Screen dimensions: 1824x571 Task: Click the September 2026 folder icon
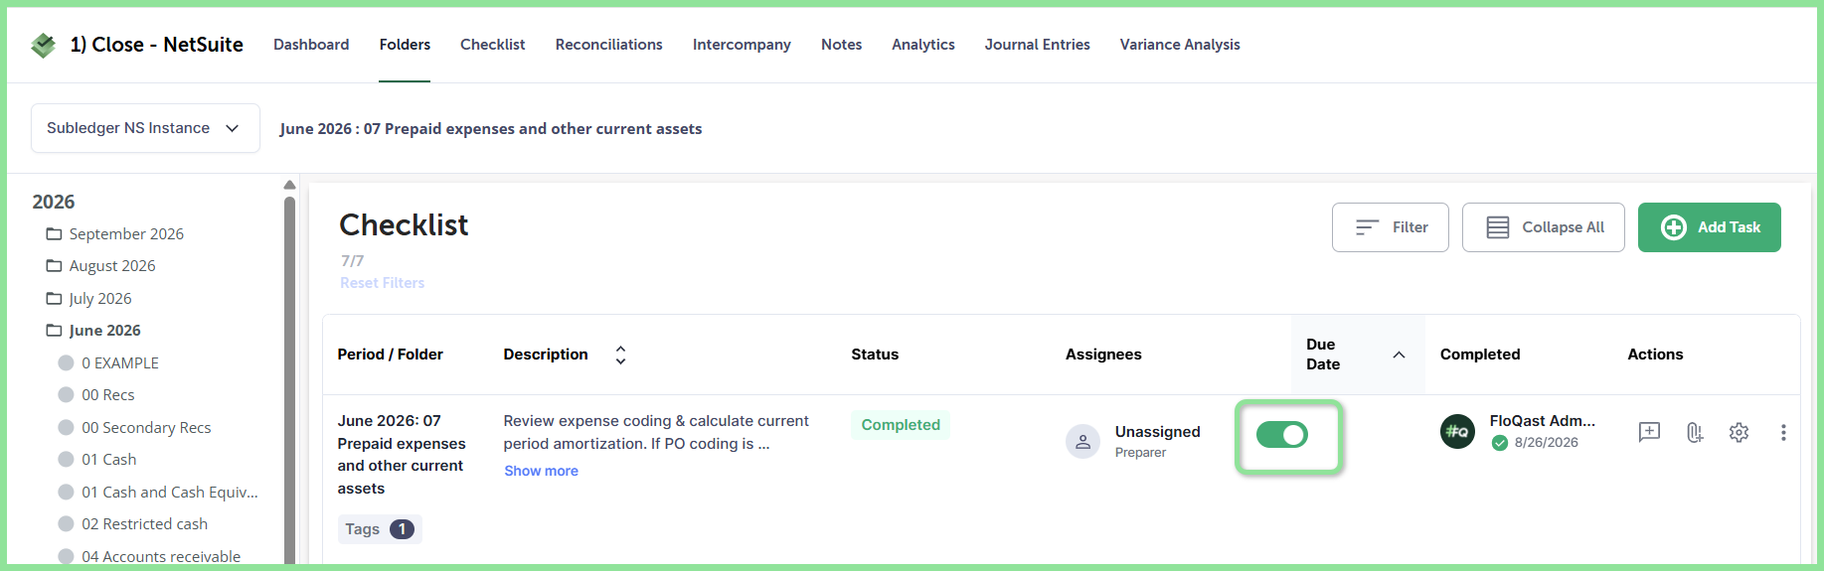click(54, 234)
